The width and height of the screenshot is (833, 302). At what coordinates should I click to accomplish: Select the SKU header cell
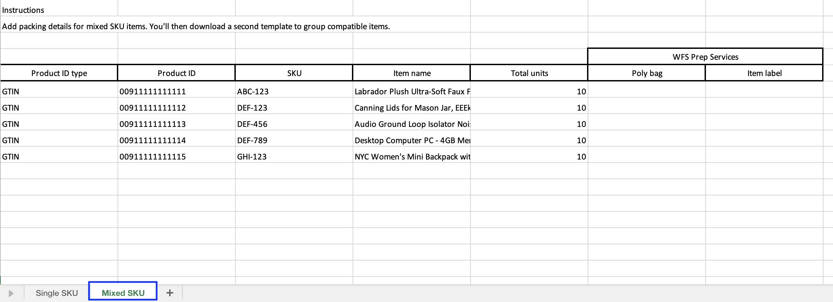pyautogui.click(x=294, y=73)
